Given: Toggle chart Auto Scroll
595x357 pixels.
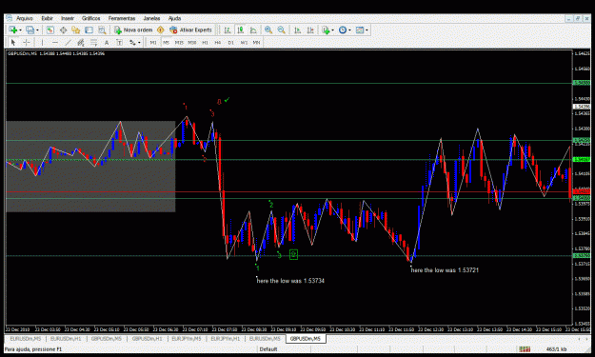Looking at the screenshot, I should pos(297,30).
